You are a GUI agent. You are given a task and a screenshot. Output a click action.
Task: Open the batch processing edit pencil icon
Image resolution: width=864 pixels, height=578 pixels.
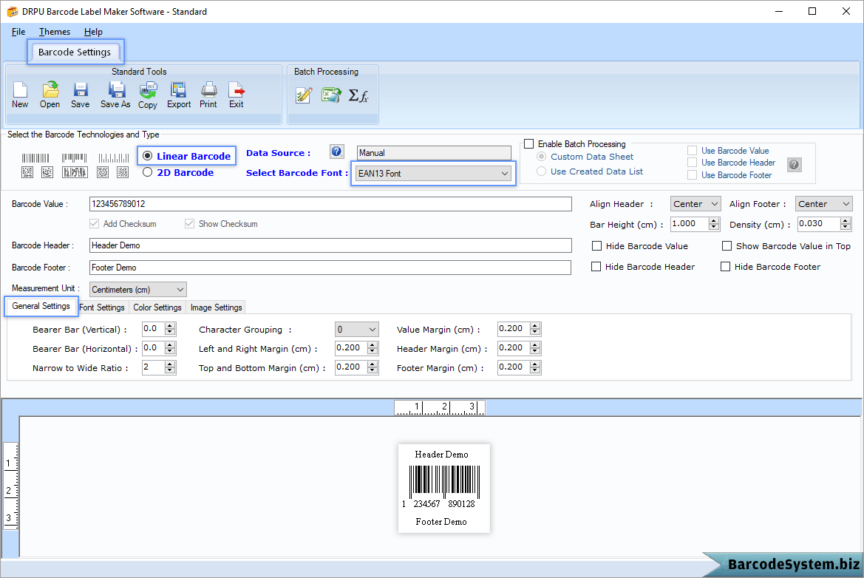tap(304, 95)
